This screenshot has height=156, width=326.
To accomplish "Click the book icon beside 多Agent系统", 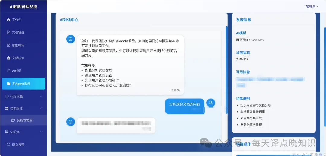I will click(x=8, y=84).
